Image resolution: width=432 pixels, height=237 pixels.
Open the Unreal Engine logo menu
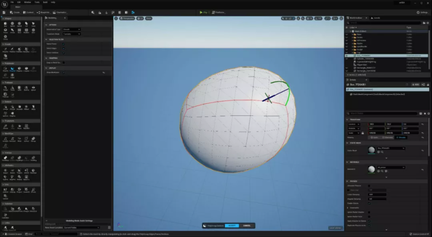[x=4, y=4]
